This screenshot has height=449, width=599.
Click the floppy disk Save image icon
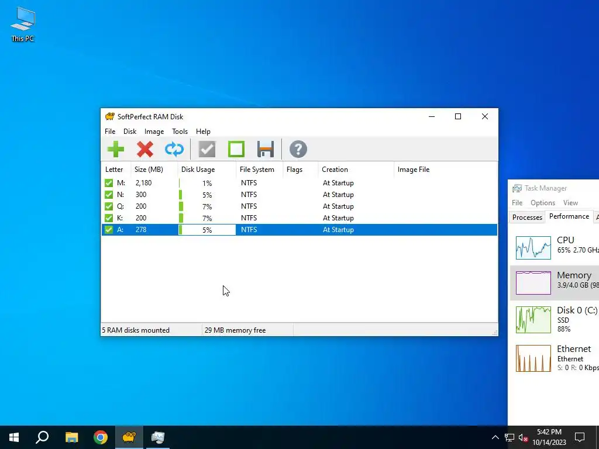(x=266, y=149)
